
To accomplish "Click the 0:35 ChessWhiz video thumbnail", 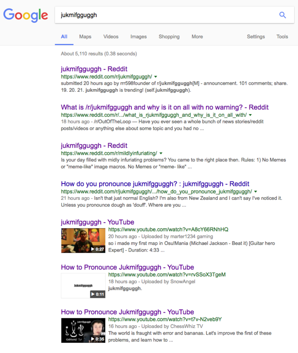I will tap(83, 330).
